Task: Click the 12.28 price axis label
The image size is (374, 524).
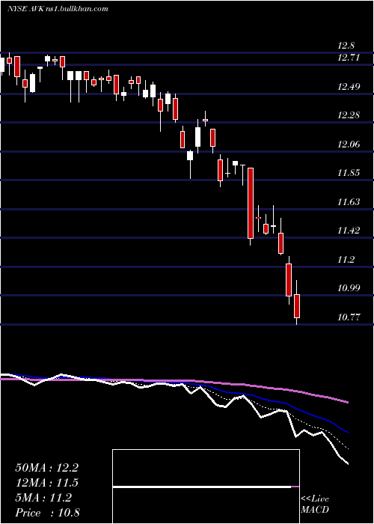Action: pos(349,115)
